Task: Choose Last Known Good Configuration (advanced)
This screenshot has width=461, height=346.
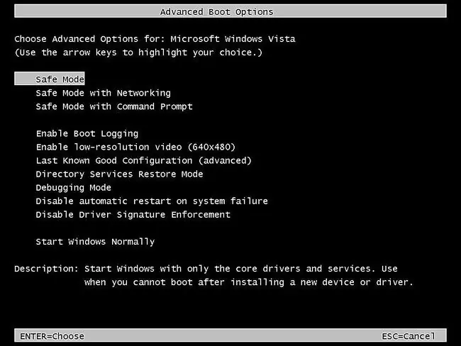Action: coord(144,160)
